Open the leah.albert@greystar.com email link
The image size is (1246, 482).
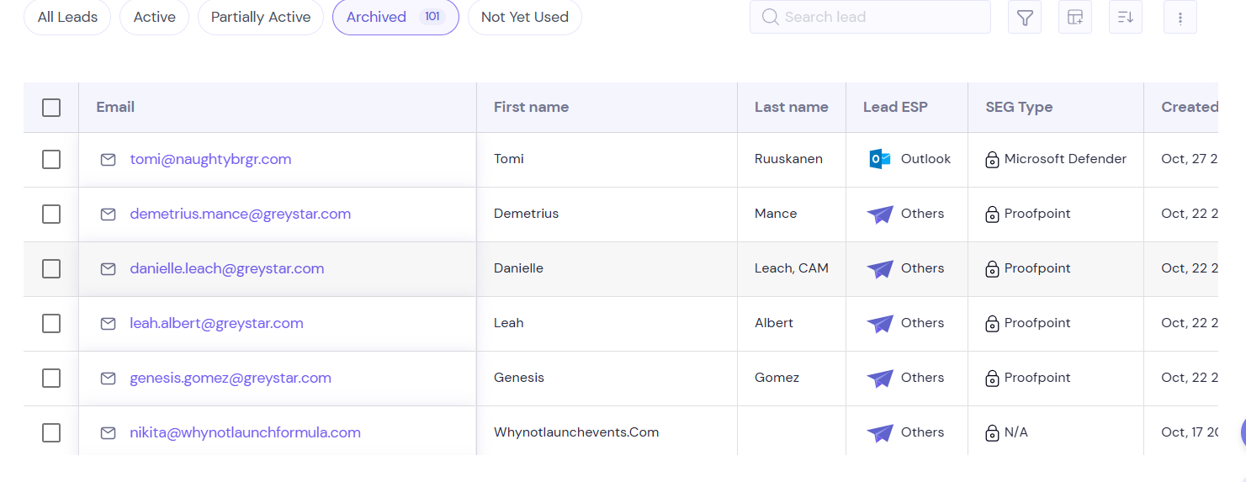[216, 323]
